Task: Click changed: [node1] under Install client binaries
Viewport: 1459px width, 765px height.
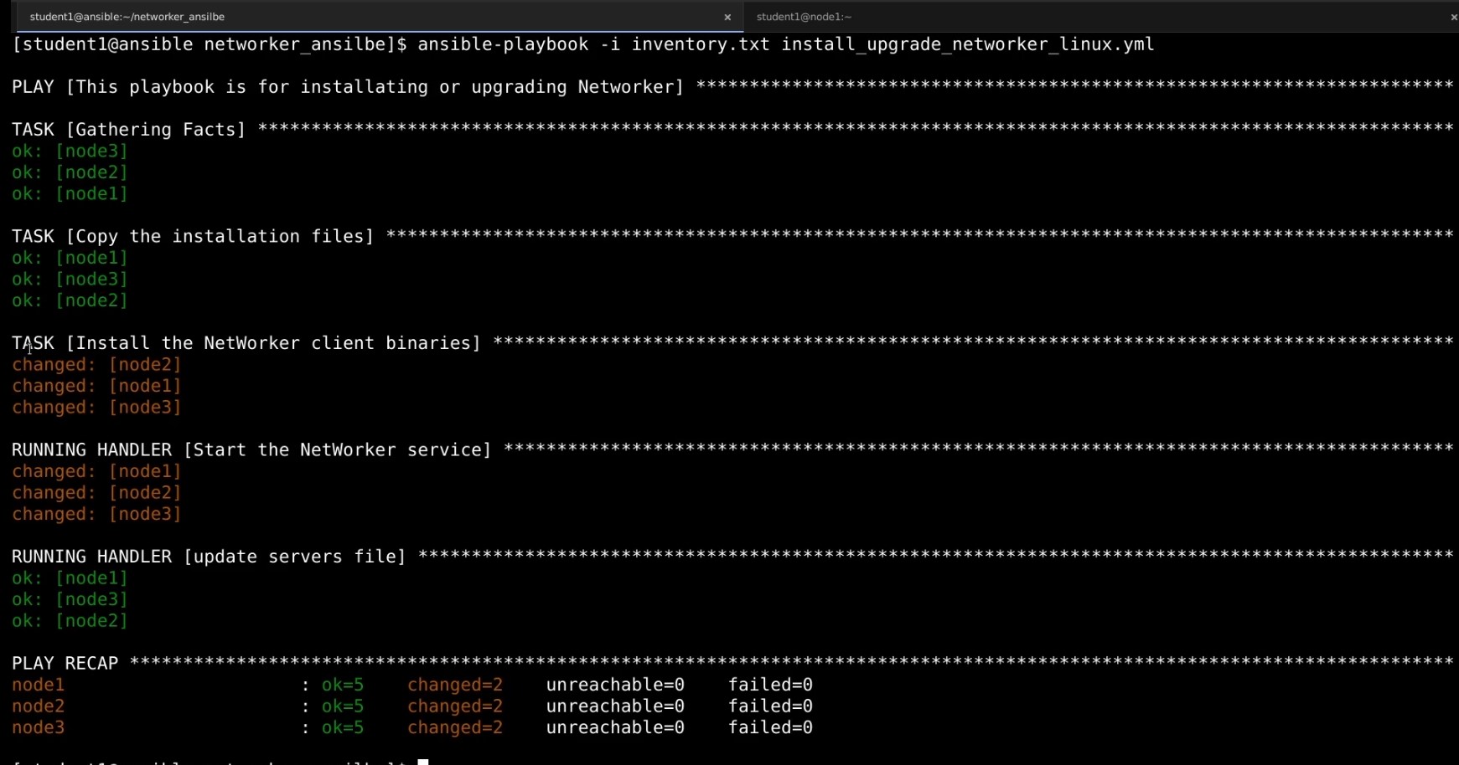Action: tap(96, 386)
